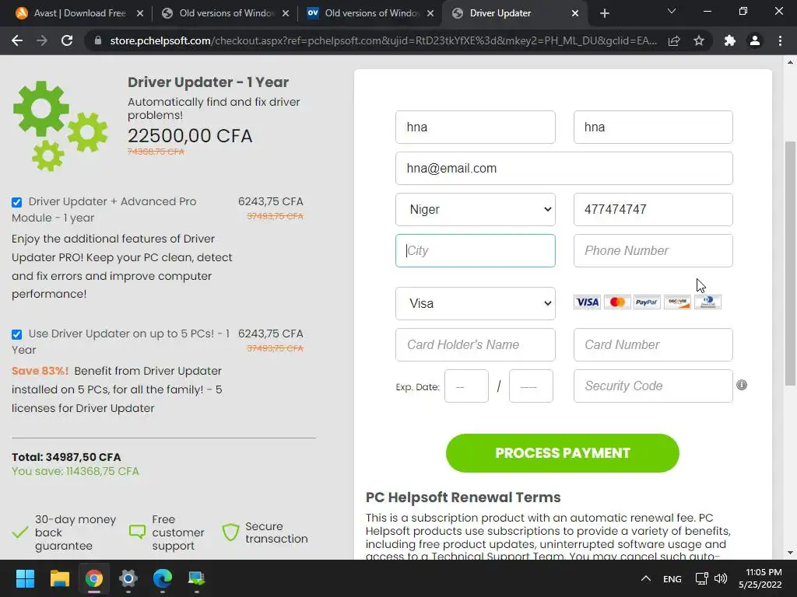Viewport: 797px width, 597px height.
Task: Switch to the first Old versions of Windows tab
Action: [x=226, y=13]
